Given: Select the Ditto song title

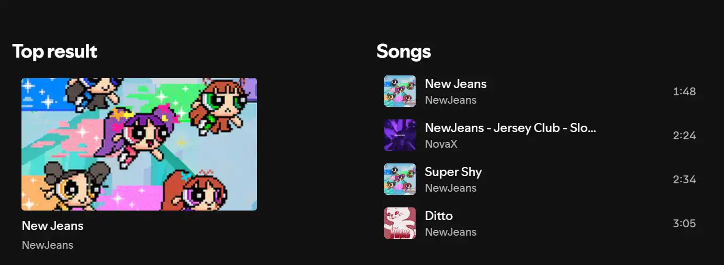Looking at the screenshot, I should (x=439, y=216).
